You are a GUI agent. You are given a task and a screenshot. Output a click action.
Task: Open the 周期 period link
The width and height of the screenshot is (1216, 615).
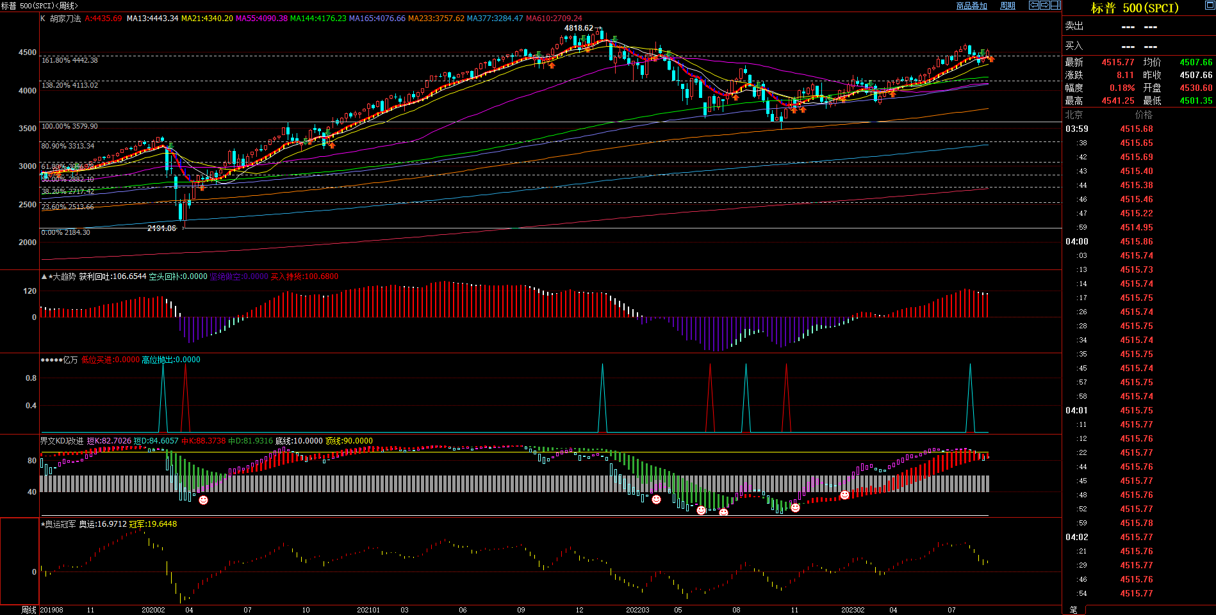(1008, 6)
